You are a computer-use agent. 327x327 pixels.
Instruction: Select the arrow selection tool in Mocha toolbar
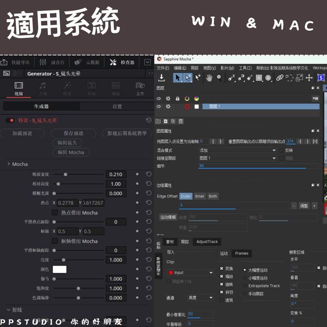[x=178, y=78]
